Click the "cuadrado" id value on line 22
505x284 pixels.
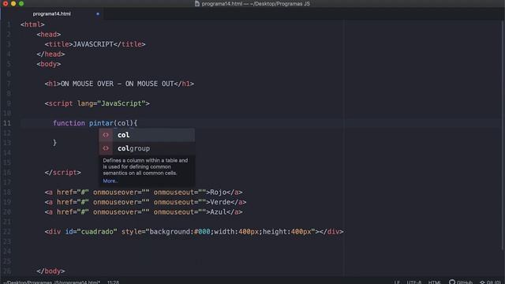tap(97, 231)
